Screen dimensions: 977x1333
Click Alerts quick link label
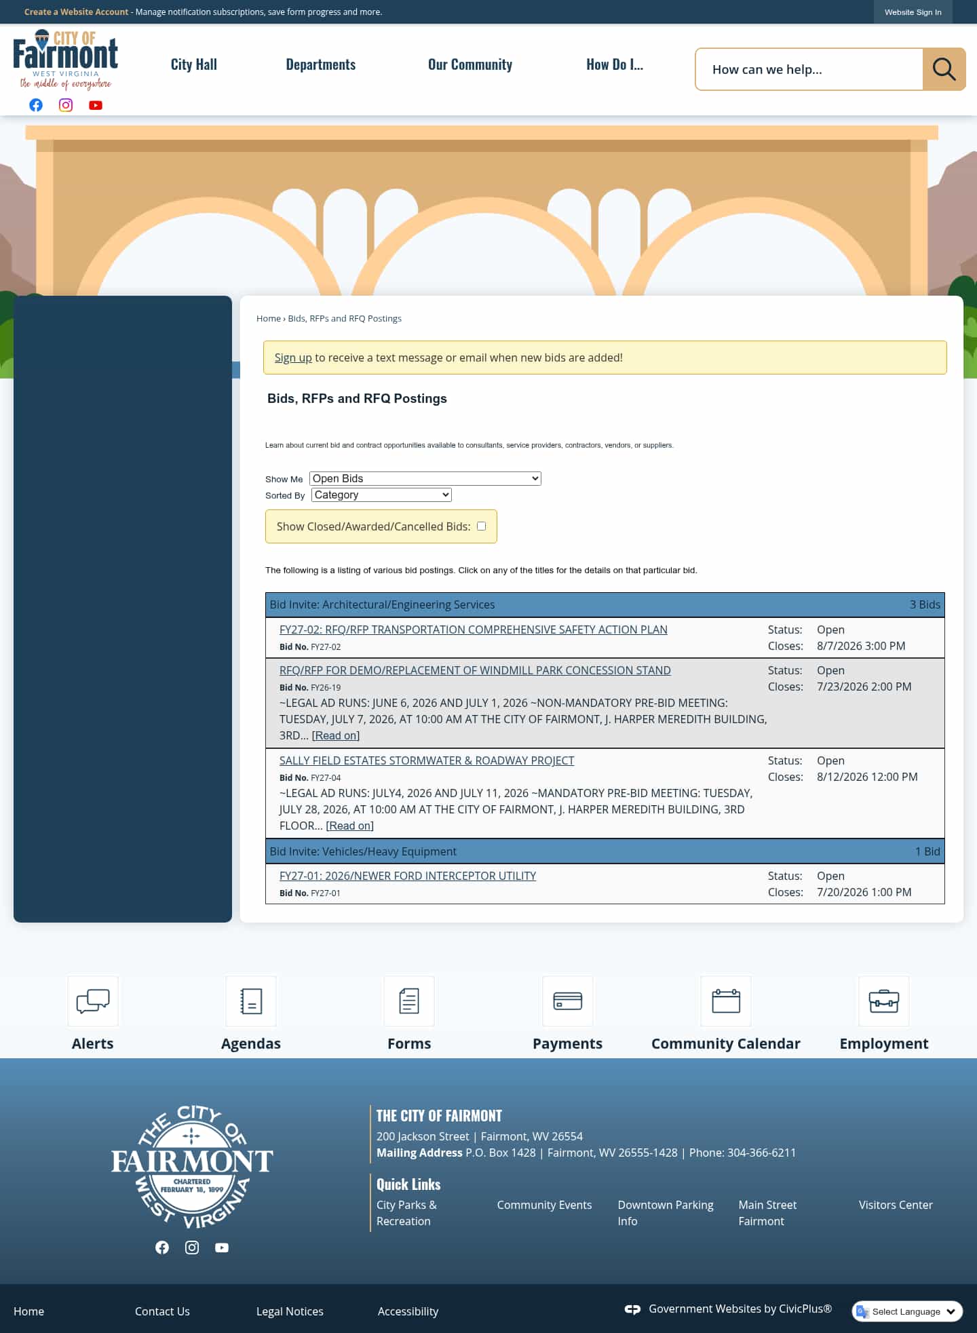point(93,1043)
